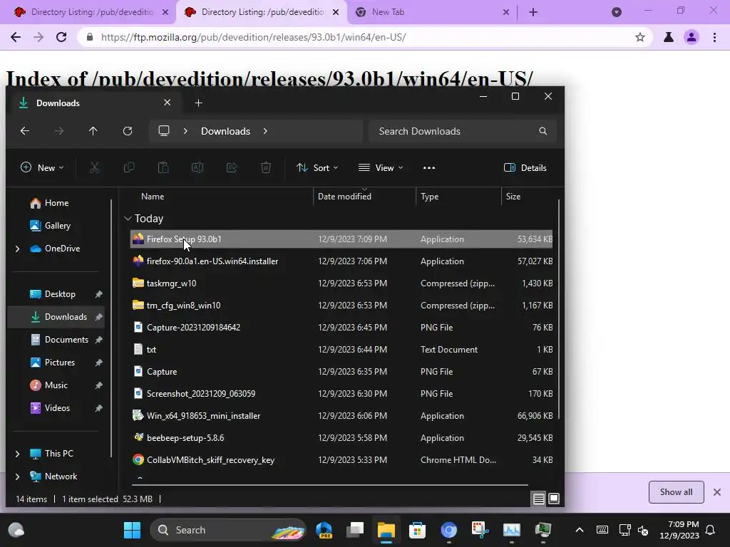Image resolution: width=730 pixels, height=547 pixels.
Task: Switch to large thumbnails view icon
Action: point(554,499)
